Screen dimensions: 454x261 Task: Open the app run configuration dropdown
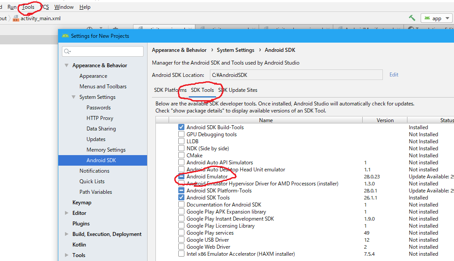(436, 18)
